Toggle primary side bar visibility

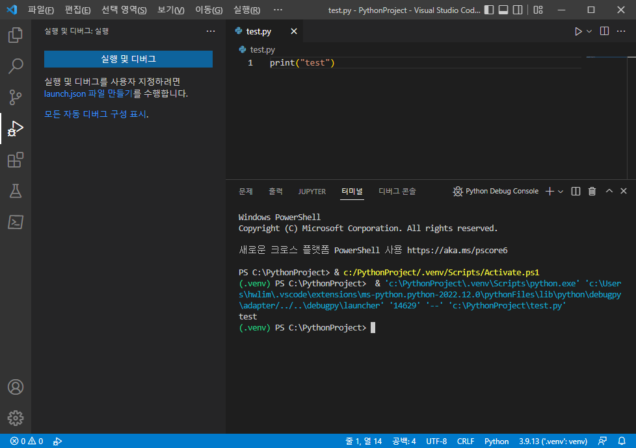point(489,10)
